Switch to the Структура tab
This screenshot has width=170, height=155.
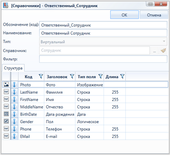13,68
